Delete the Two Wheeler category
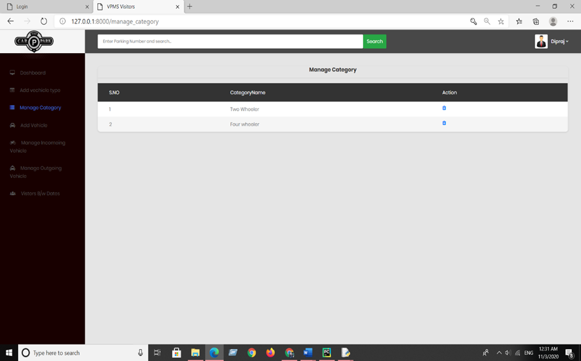This screenshot has height=361, width=581. coord(444,106)
